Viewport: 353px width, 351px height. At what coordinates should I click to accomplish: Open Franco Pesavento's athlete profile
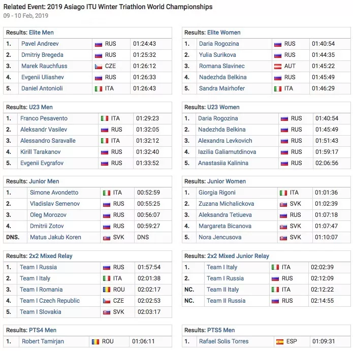[44, 118]
